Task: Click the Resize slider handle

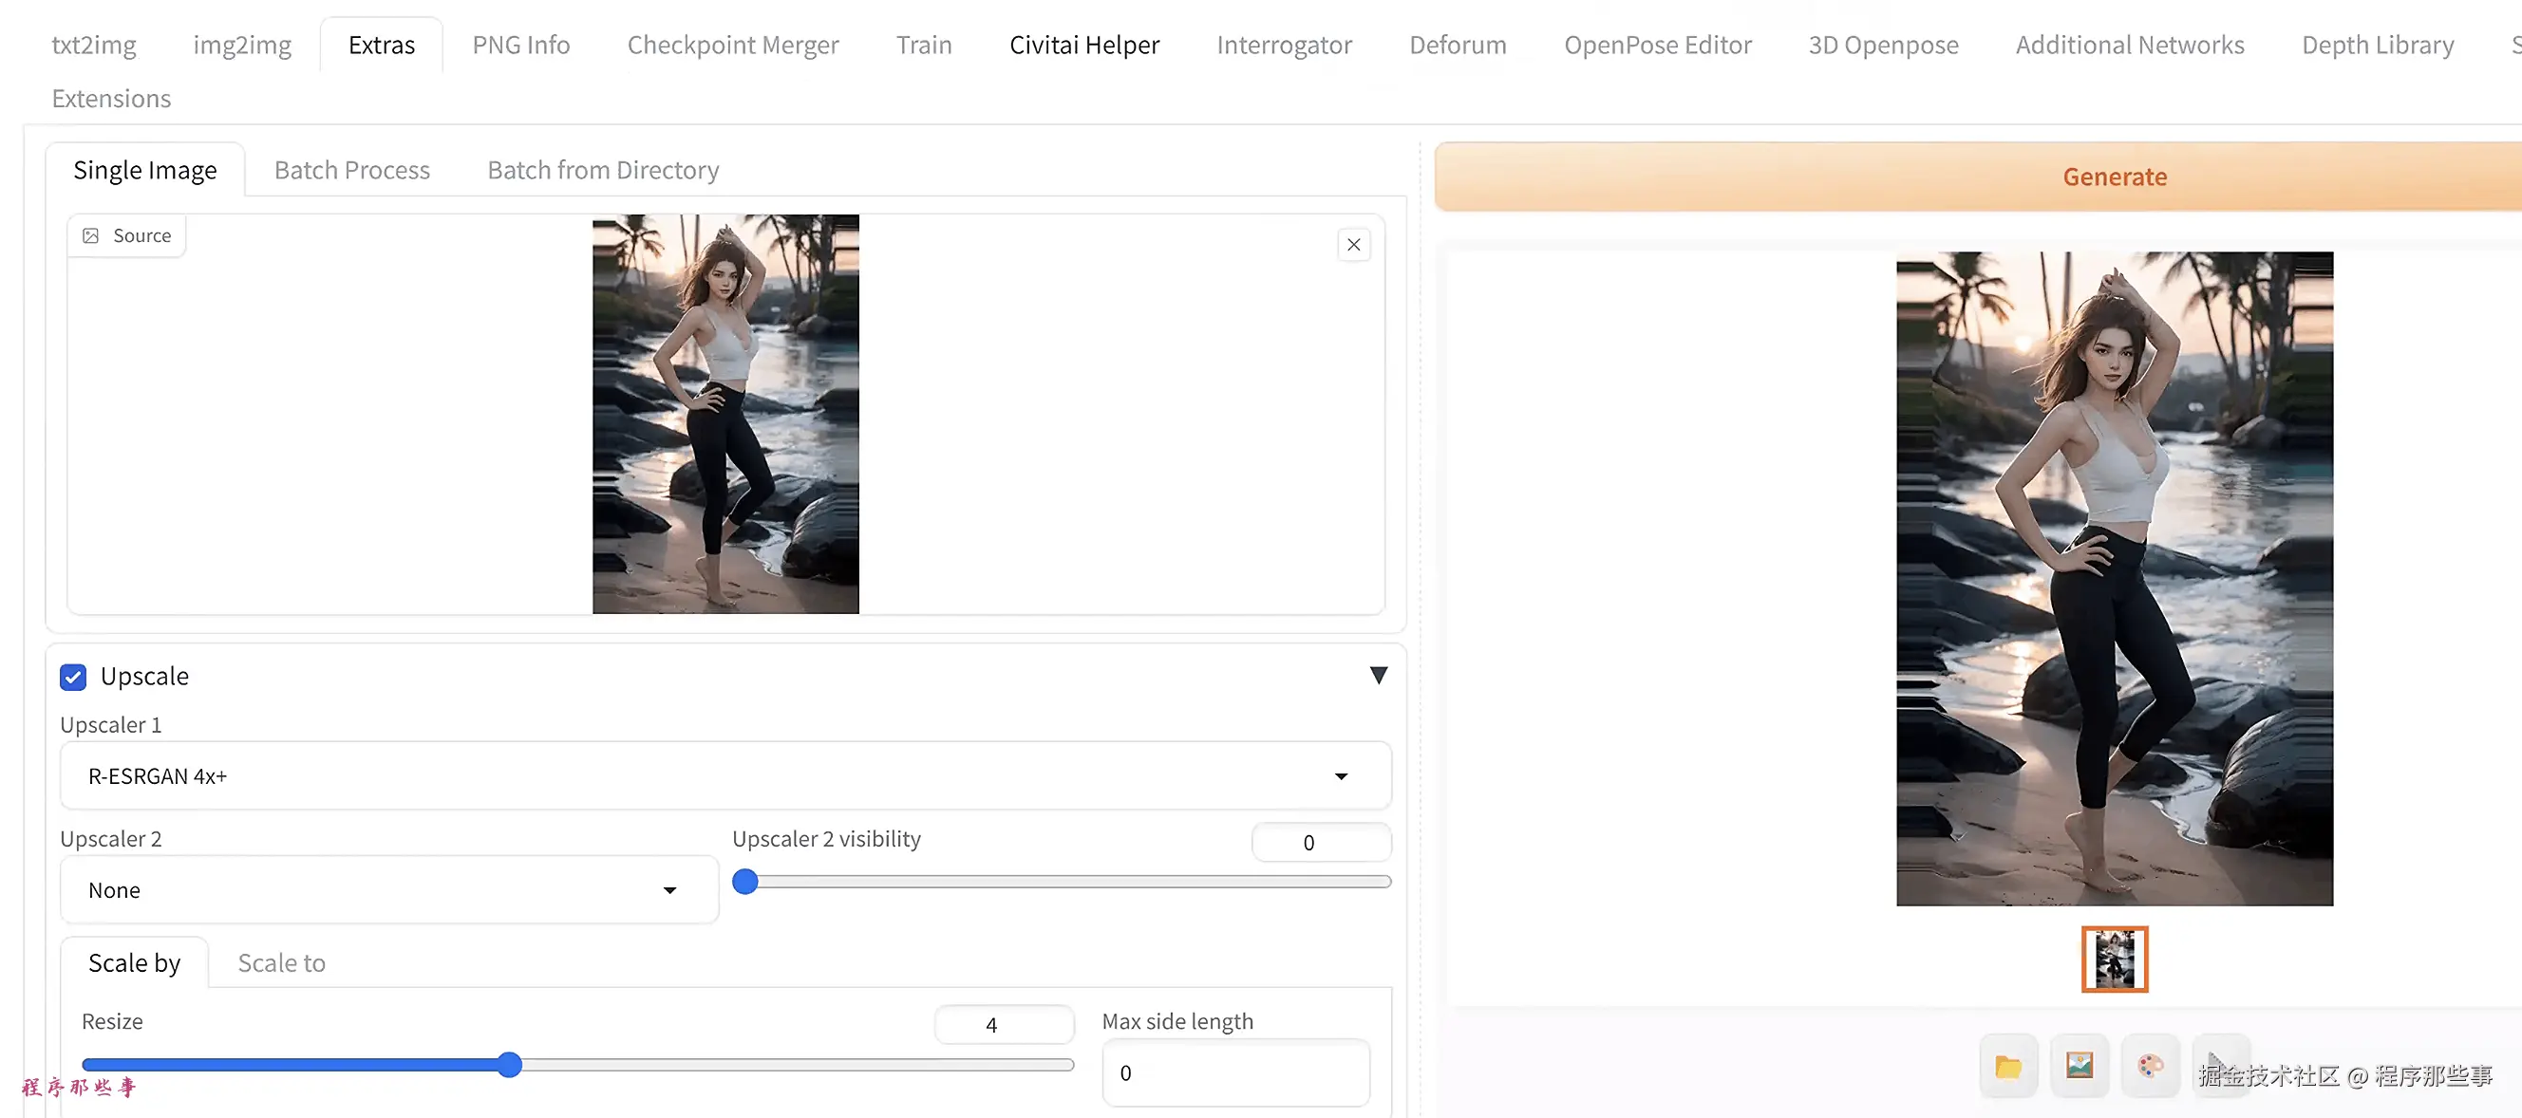Action: 509,1064
